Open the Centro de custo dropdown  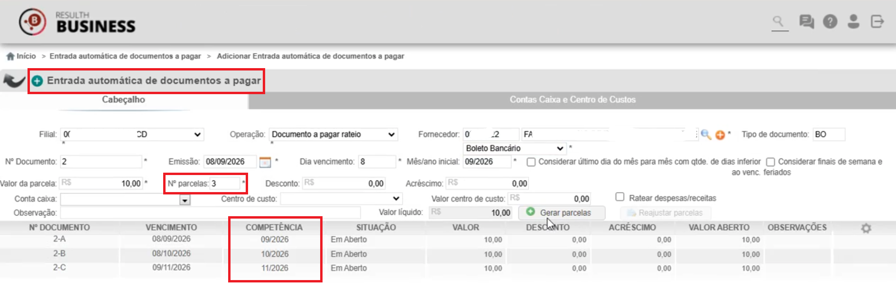[x=341, y=199]
